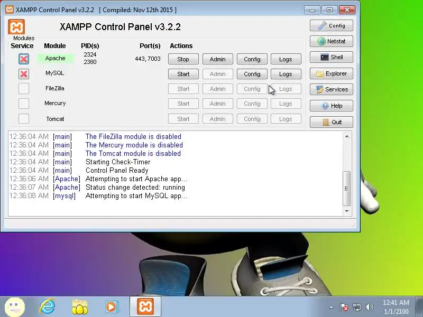This screenshot has height=317, width=423.
Task: Open Netstat from the right sidebar
Action: pyautogui.click(x=332, y=41)
